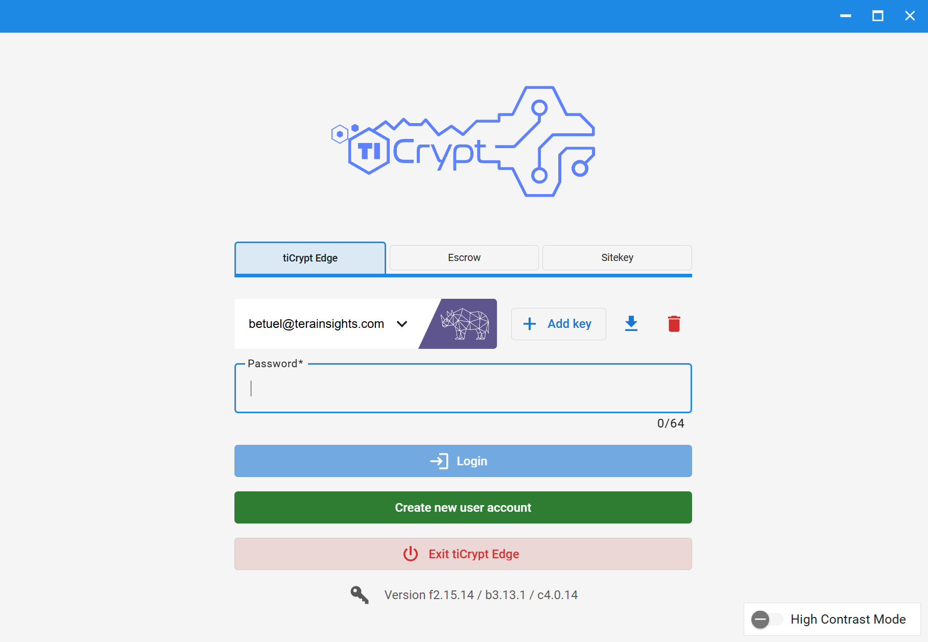The height and width of the screenshot is (642, 928).
Task: Click the version number text
Action: pos(481,595)
